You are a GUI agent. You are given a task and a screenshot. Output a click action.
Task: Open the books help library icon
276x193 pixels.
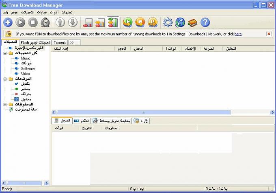(x=192, y=23)
